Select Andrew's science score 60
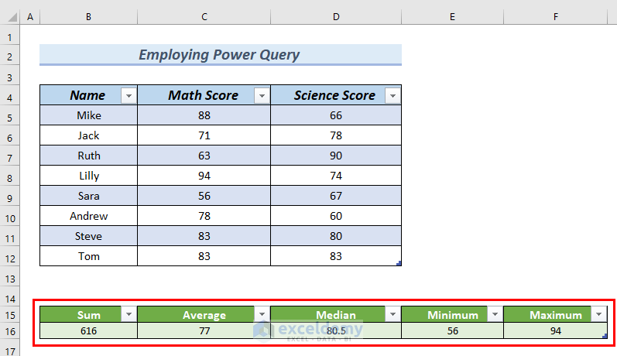 click(x=336, y=216)
